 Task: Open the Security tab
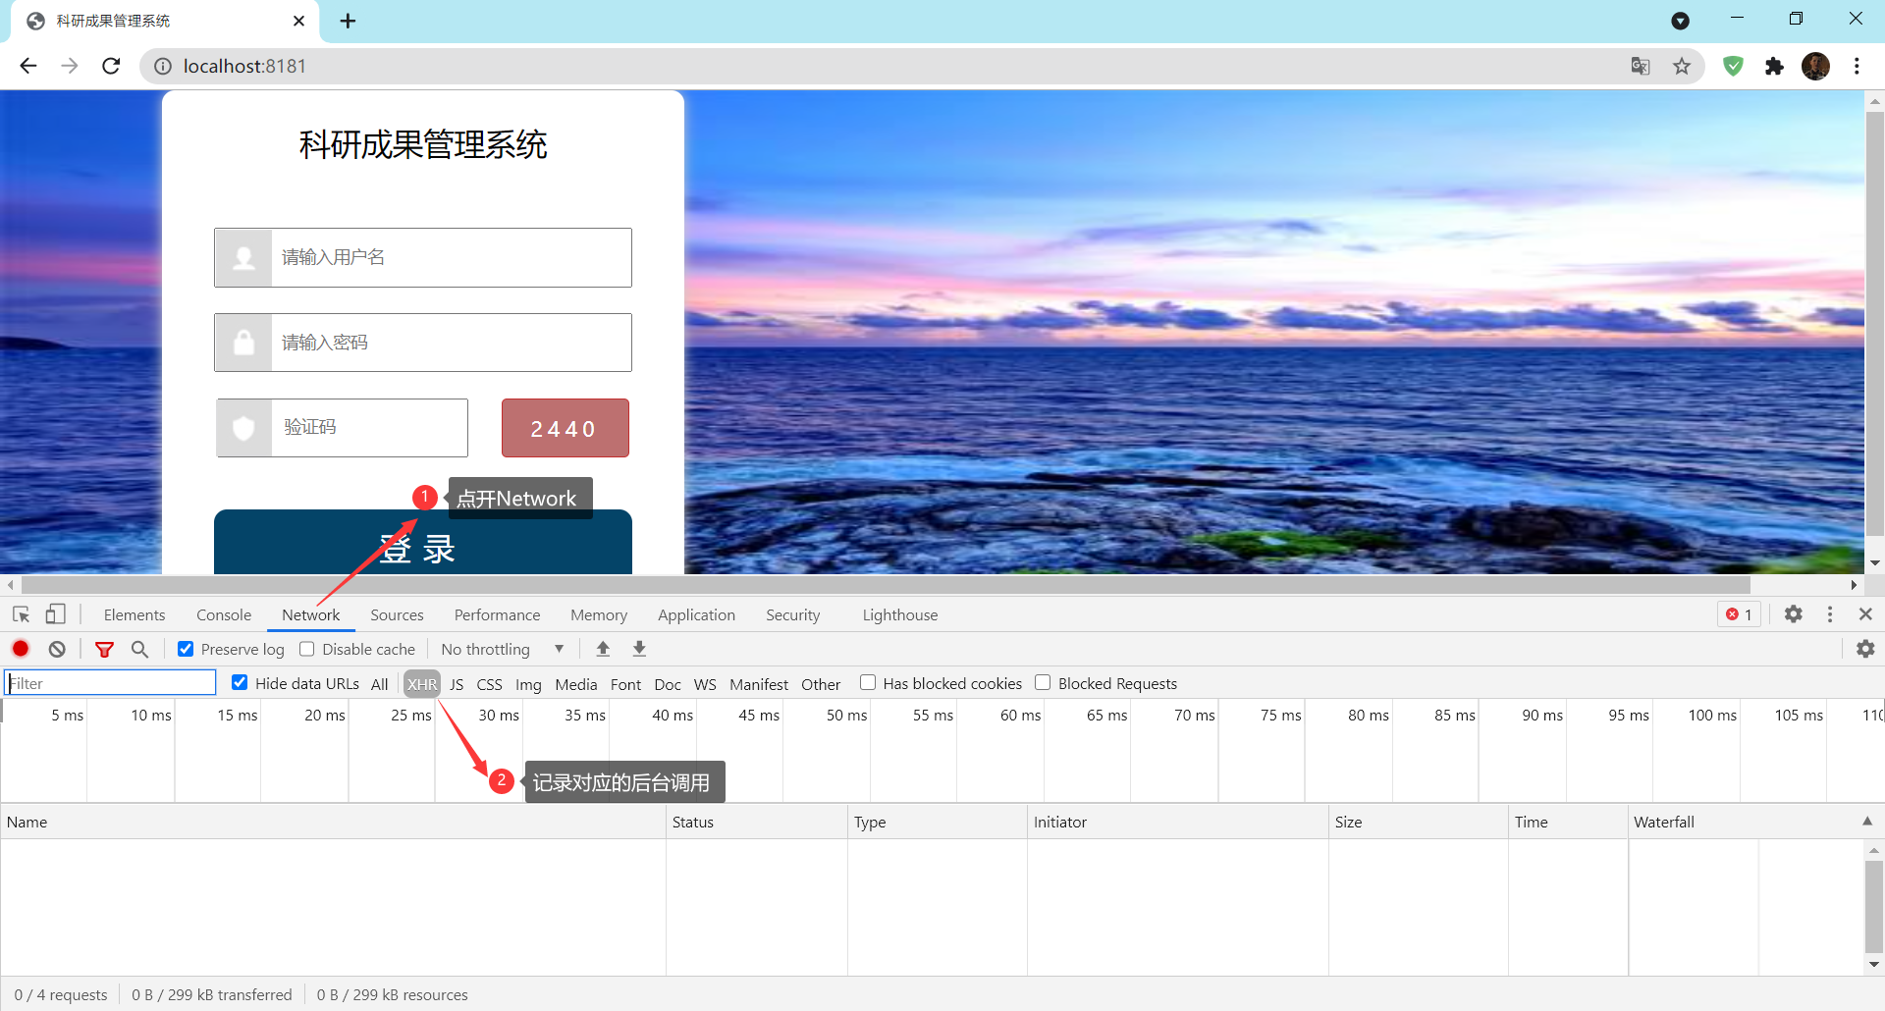point(793,614)
